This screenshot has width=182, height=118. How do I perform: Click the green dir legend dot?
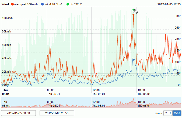(x=68, y=4)
